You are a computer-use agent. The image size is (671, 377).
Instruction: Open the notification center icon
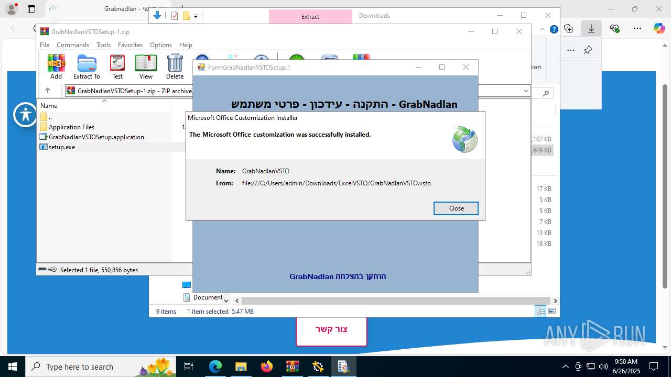654,367
